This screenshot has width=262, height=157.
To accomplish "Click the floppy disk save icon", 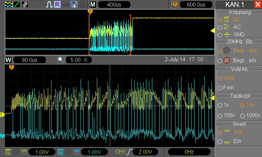I will [74, 4].
